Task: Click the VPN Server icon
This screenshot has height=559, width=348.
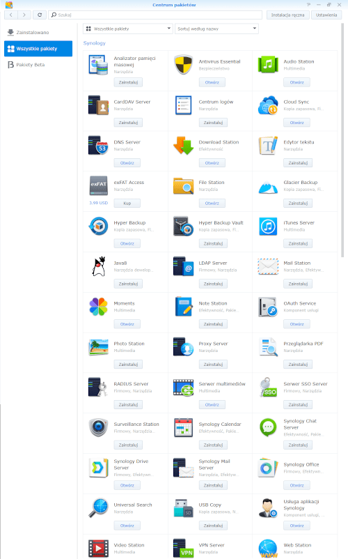Action: click(183, 549)
